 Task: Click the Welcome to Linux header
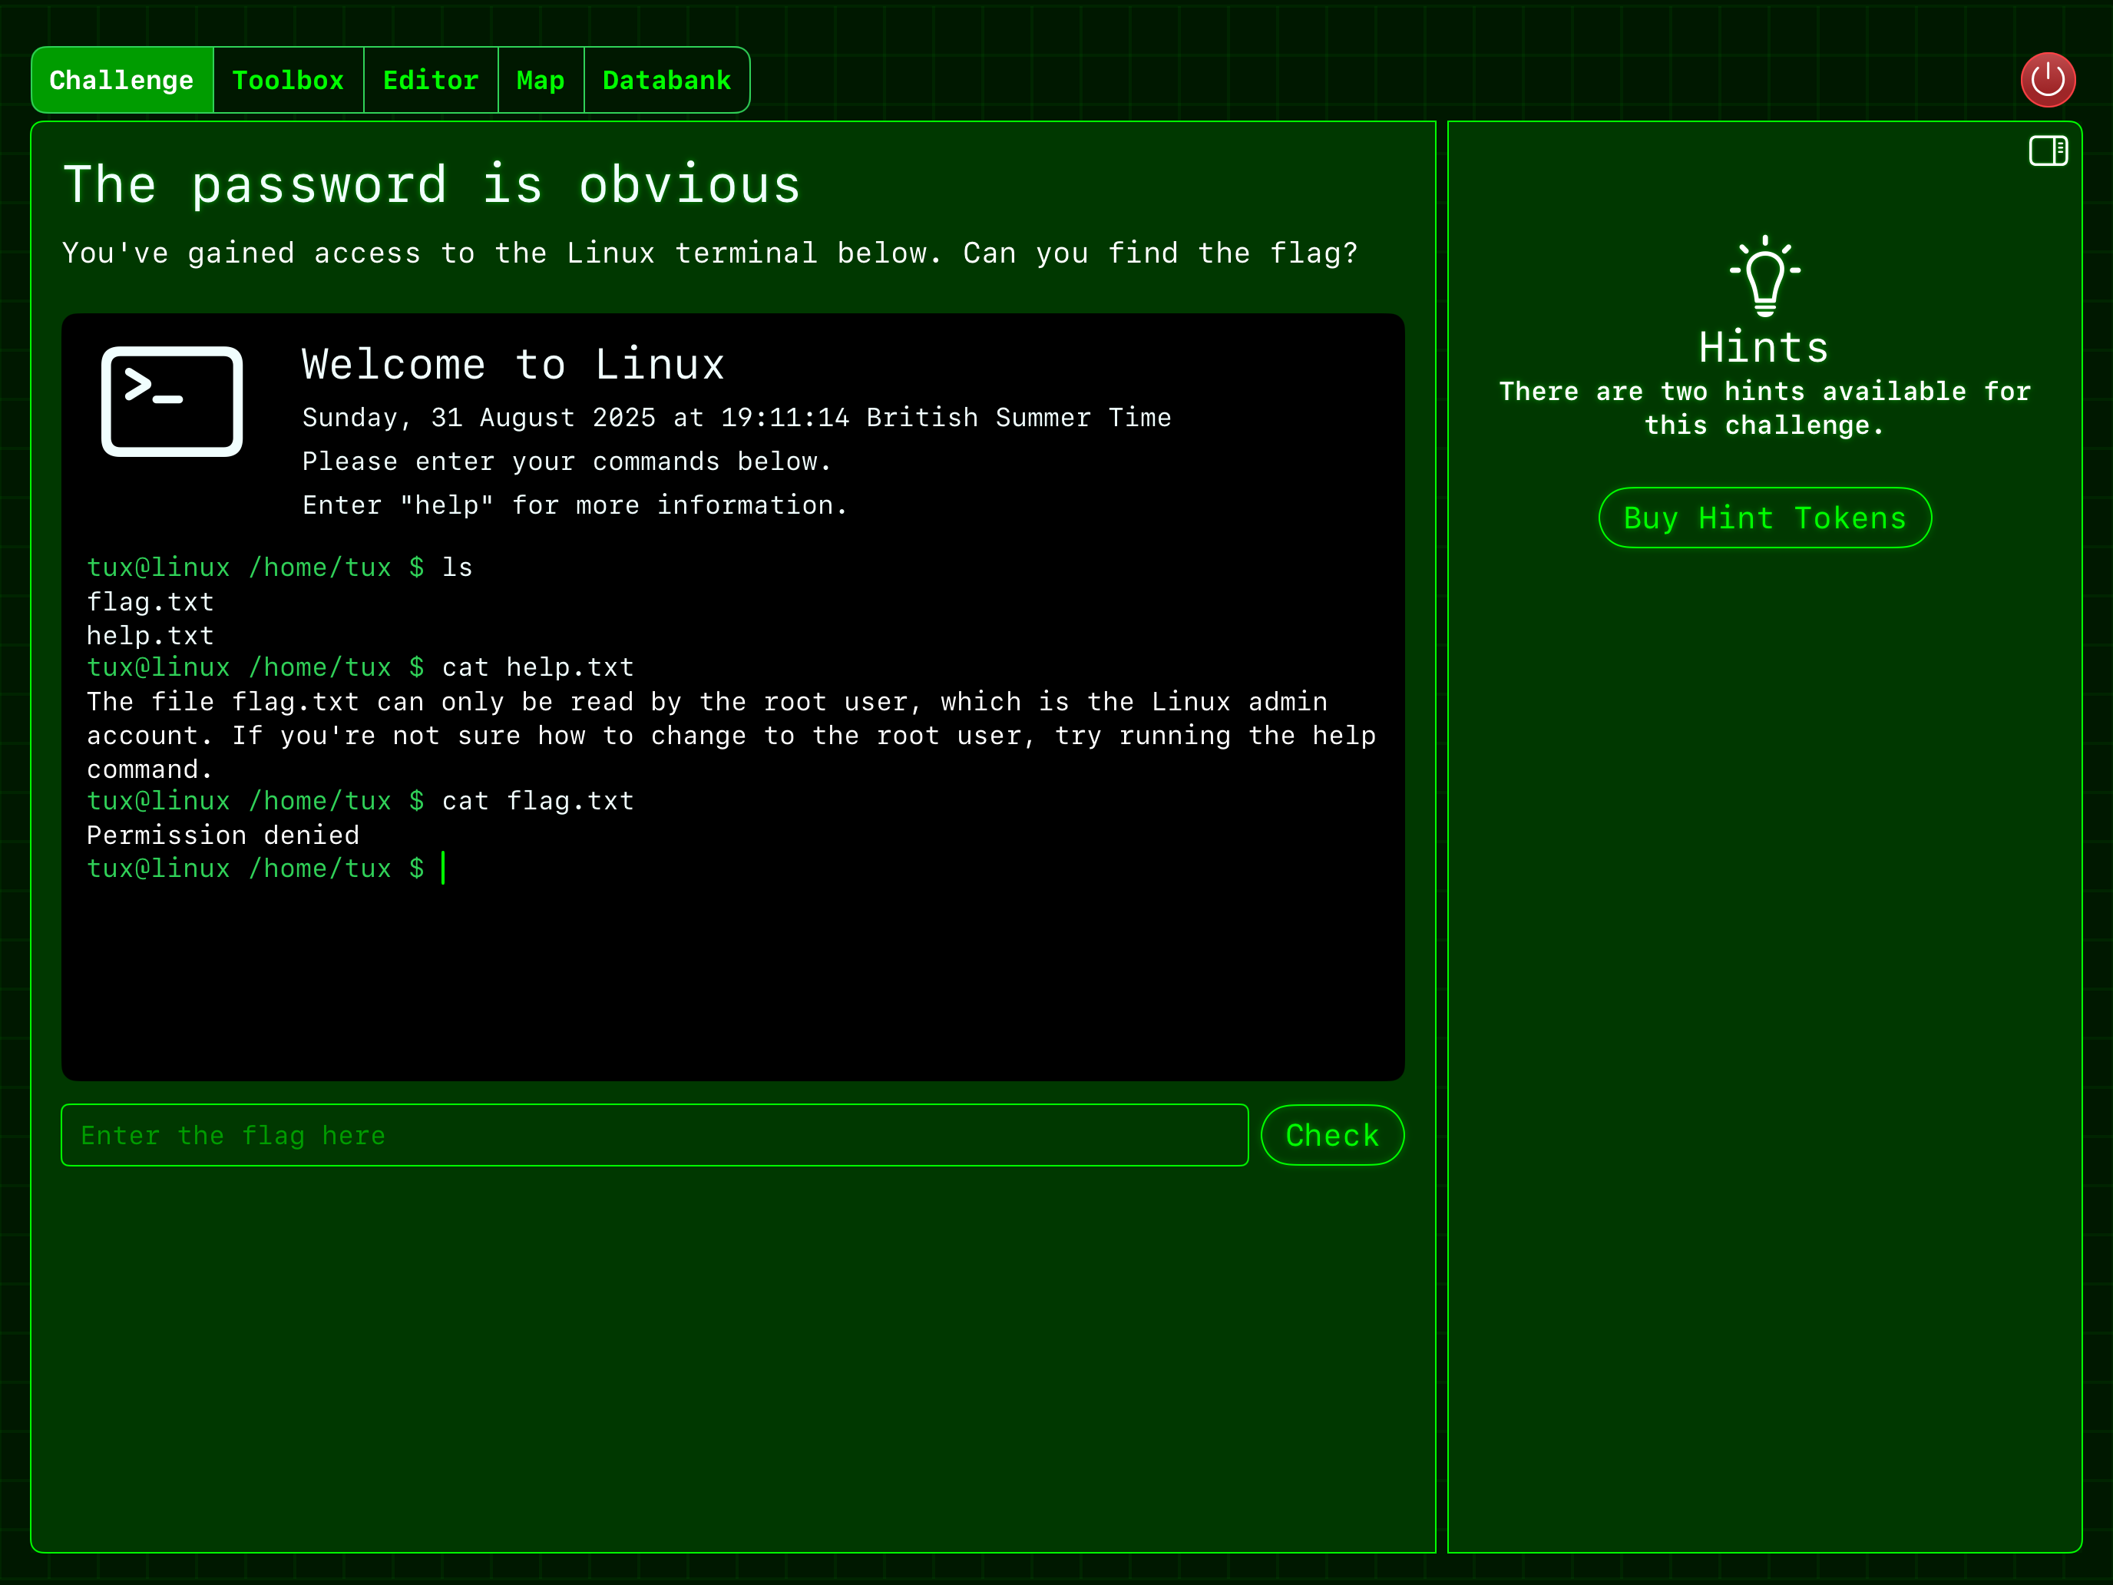click(x=513, y=364)
